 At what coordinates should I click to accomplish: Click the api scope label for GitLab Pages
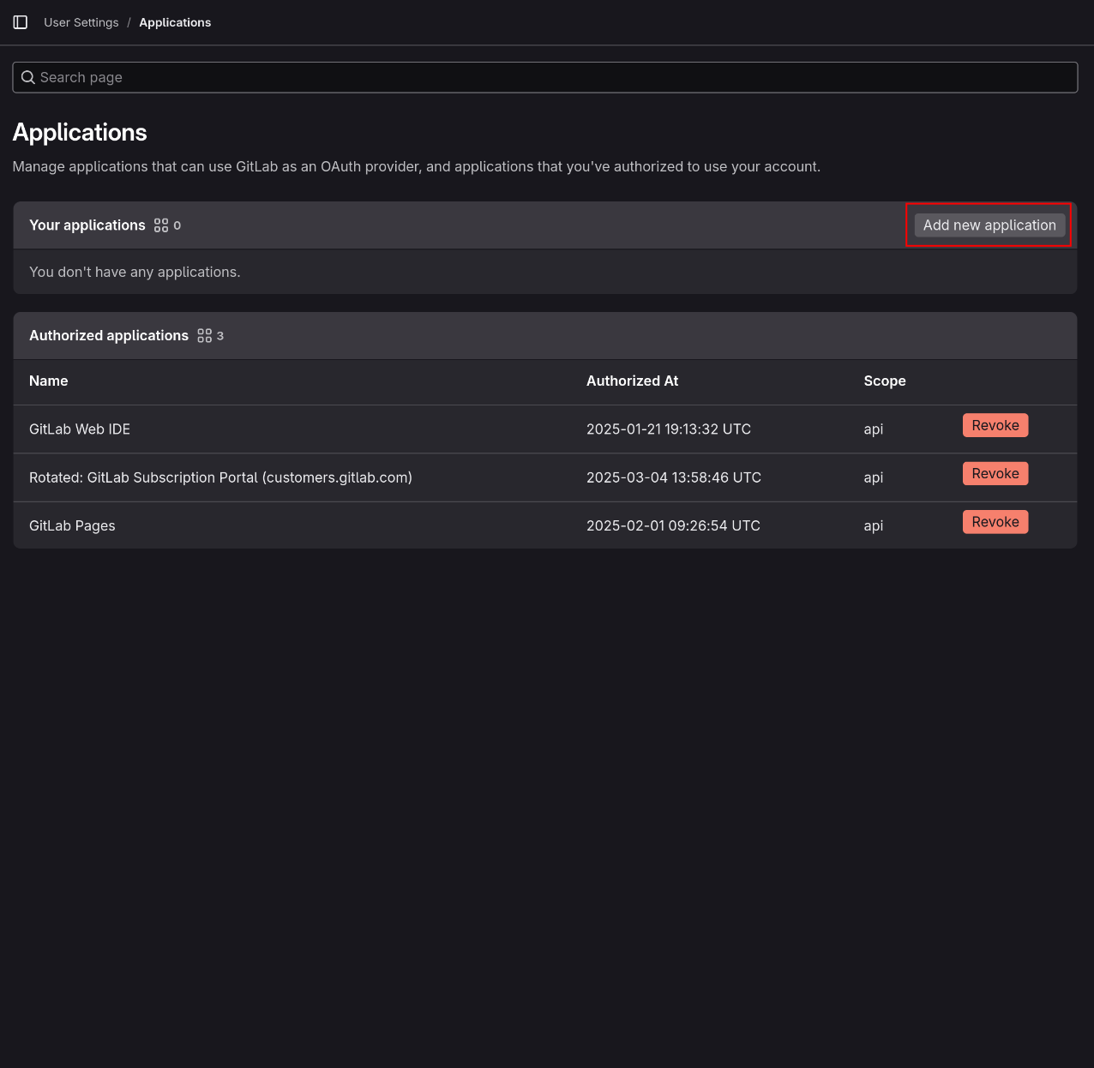click(873, 525)
